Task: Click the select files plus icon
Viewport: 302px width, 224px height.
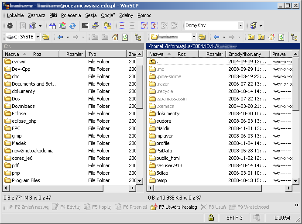Action: (122, 26)
